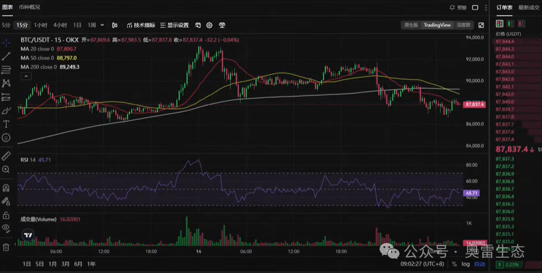Open the position forecasting tool
The height and width of the screenshot is (273, 542).
coord(6,97)
